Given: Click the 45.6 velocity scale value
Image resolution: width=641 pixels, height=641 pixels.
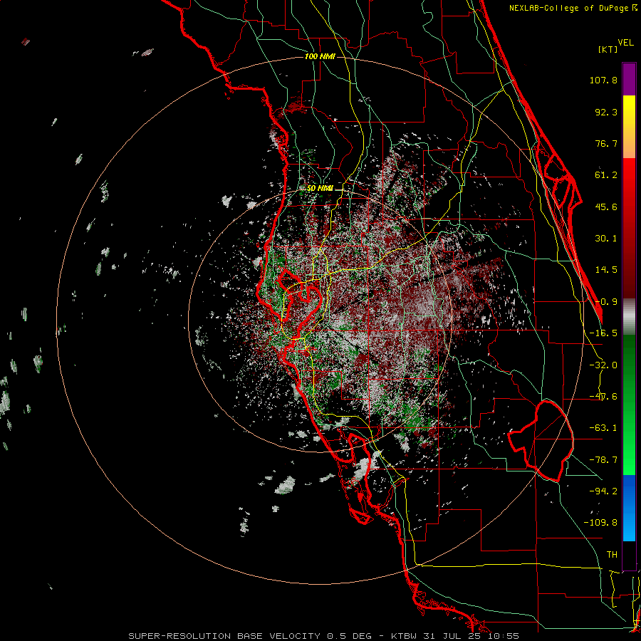Looking at the screenshot, I should pos(606,207).
